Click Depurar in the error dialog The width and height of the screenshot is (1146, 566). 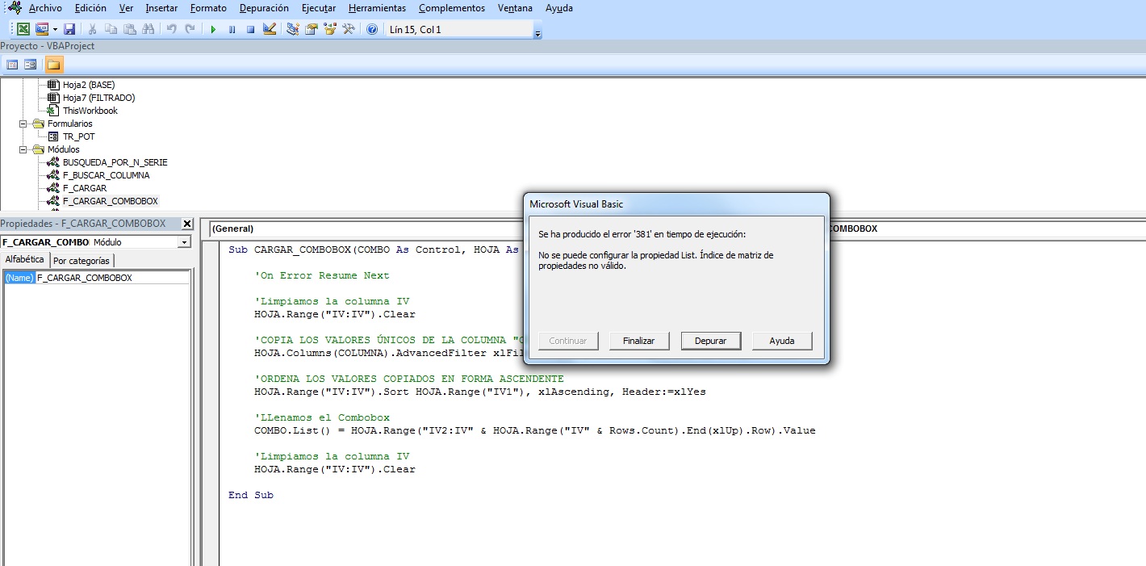coord(710,341)
